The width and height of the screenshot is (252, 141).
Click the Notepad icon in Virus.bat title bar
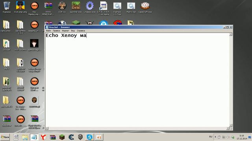tap(47, 27)
